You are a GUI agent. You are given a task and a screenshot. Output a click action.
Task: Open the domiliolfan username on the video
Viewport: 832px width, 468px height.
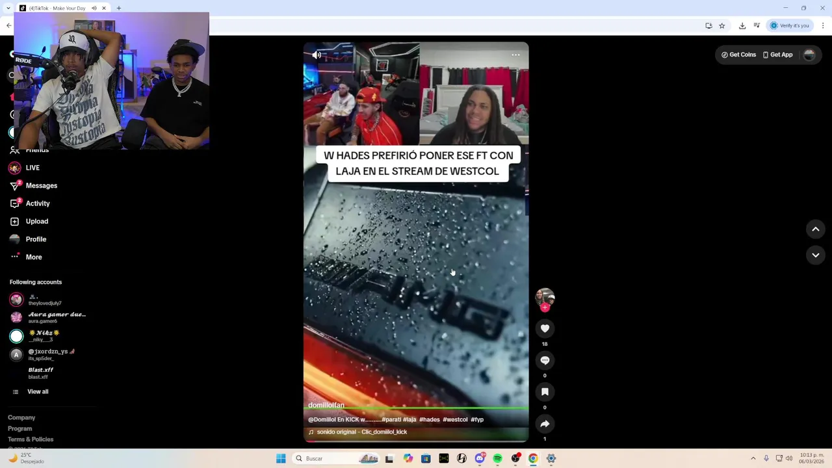(x=326, y=405)
